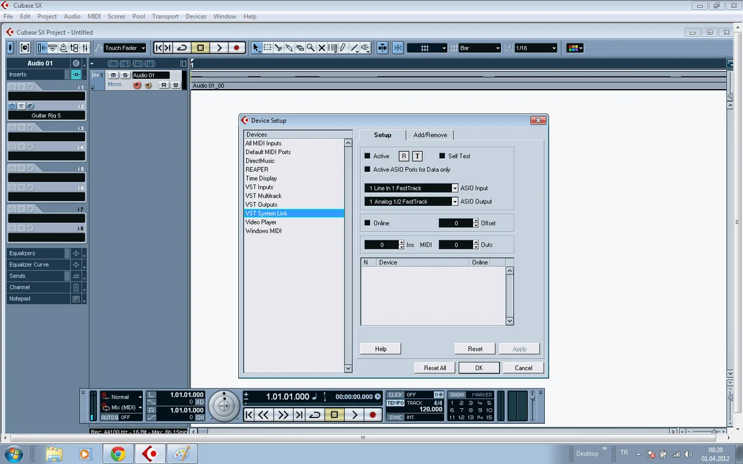The width and height of the screenshot is (743, 464).
Task: Click the Cubase icon in Windows taskbar
Action: 150,453
